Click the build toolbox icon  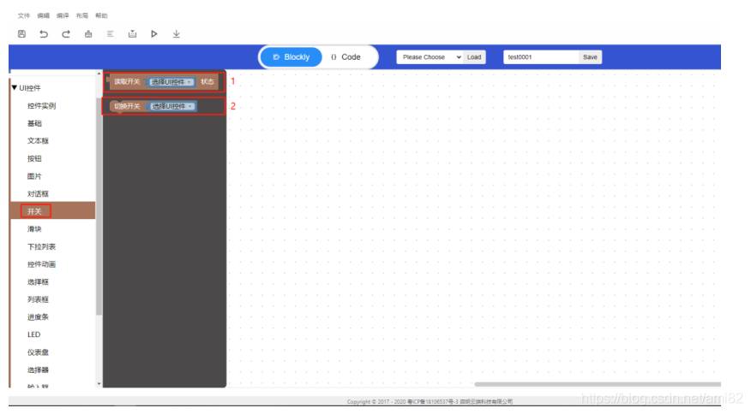[88, 34]
